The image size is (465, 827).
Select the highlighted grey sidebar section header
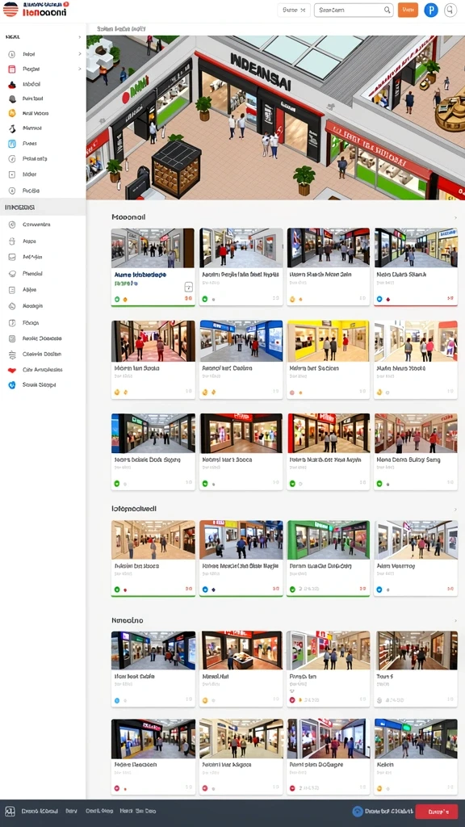pyautogui.click(x=43, y=208)
